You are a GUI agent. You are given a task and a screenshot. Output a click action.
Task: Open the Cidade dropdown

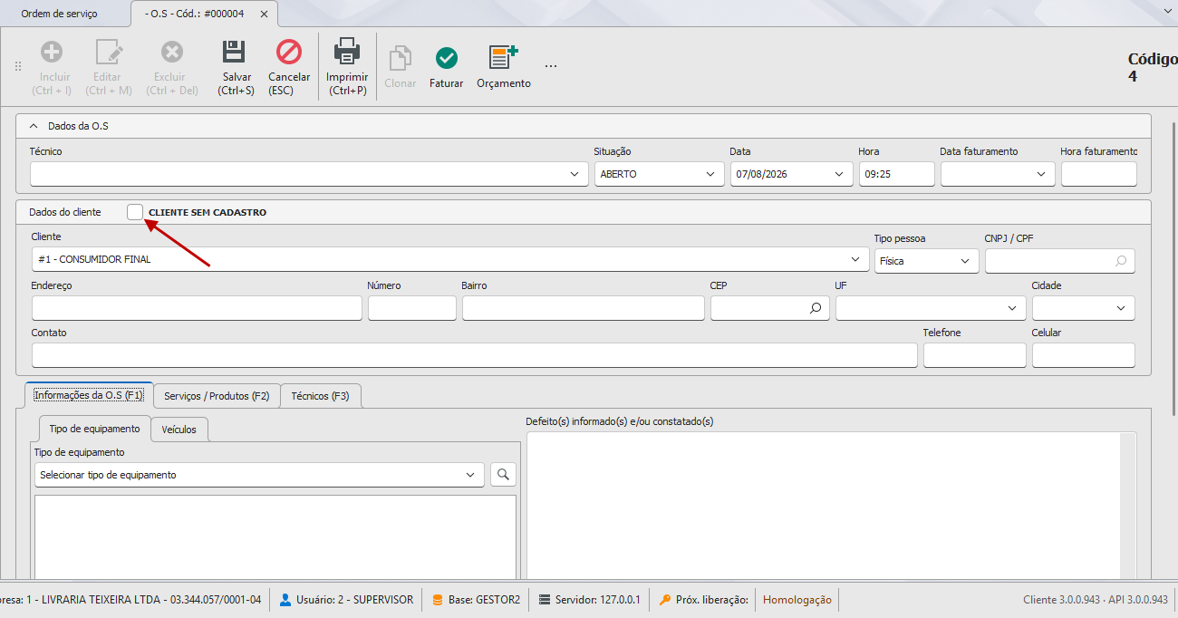coord(1120,309)
